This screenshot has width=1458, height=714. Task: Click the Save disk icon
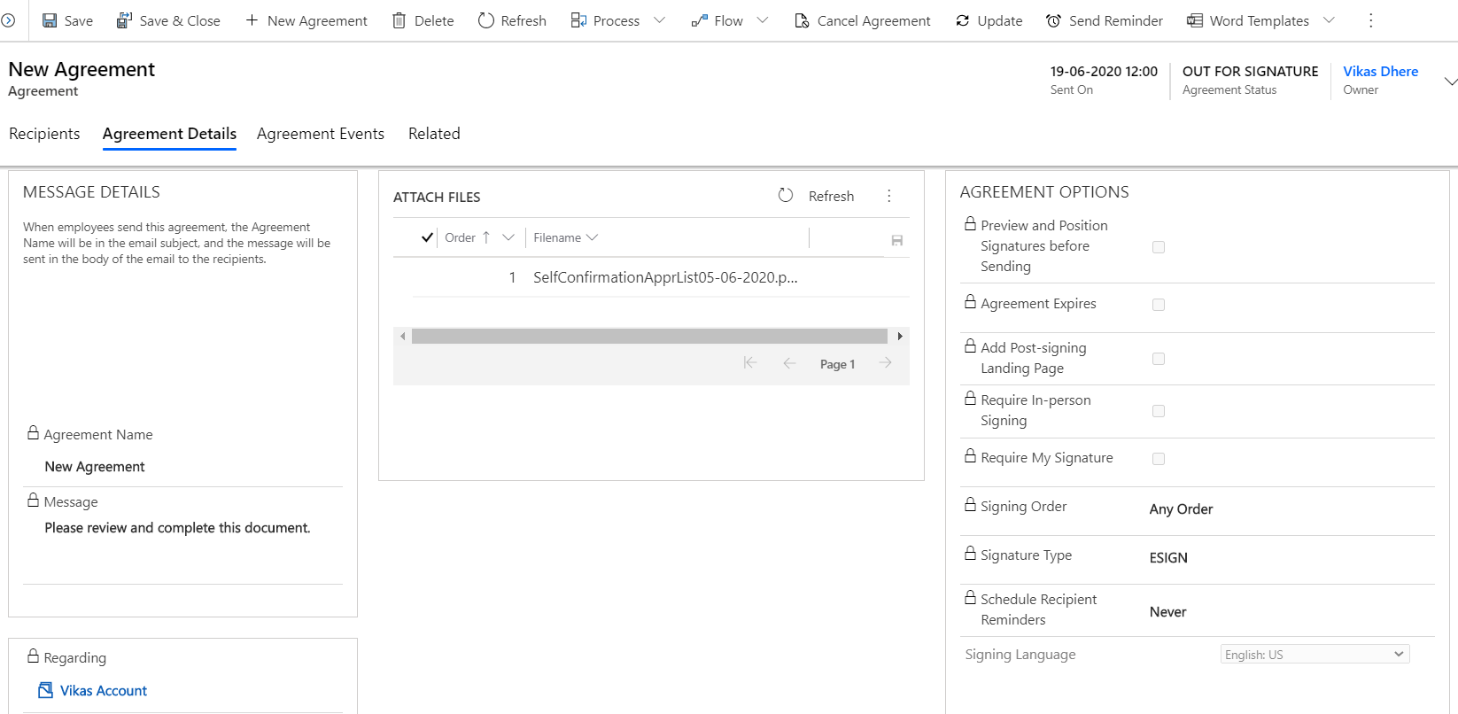50,20
